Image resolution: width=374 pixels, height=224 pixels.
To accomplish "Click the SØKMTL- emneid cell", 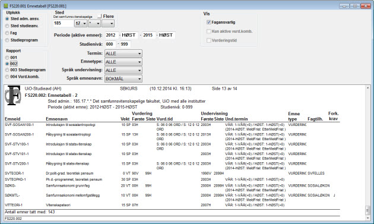I will coord(12,195).
